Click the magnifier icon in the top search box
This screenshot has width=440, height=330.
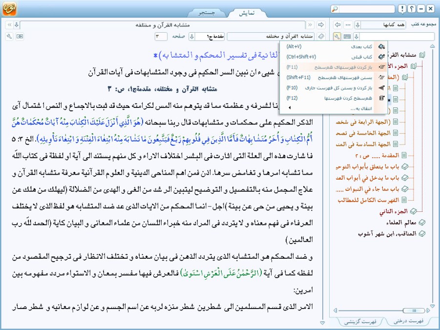click(335, 9)
